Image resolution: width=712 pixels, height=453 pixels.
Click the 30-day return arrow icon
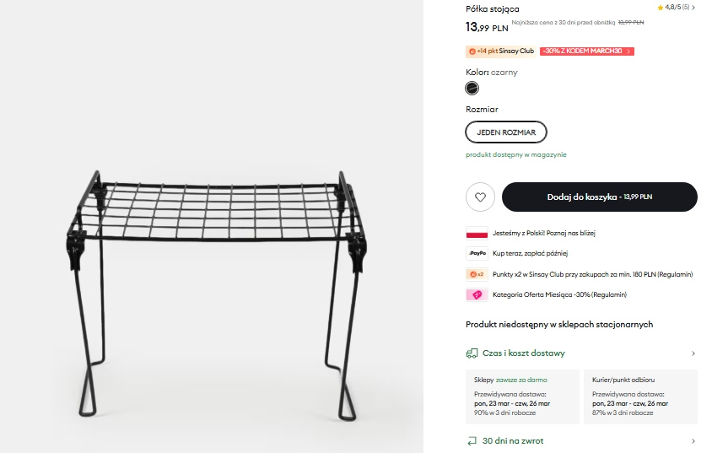(472, 441)
